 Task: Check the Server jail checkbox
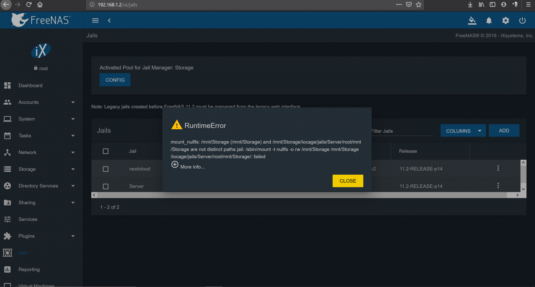click(x=106, y=186)
